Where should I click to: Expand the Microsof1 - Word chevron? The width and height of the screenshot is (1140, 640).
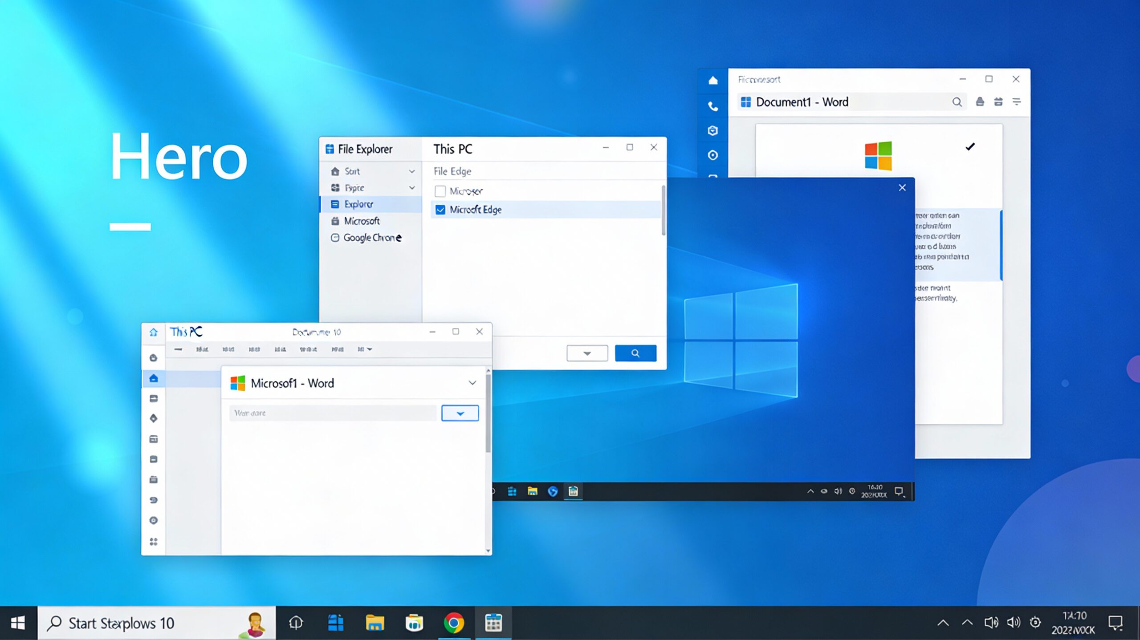coord(472,383)
